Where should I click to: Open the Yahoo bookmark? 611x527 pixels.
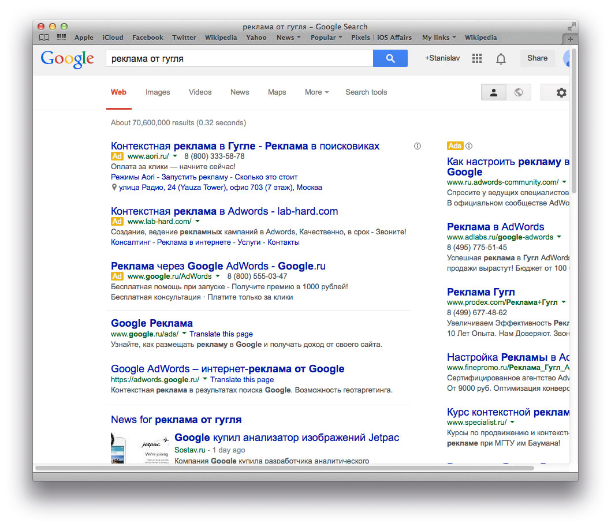pos(256,38)
